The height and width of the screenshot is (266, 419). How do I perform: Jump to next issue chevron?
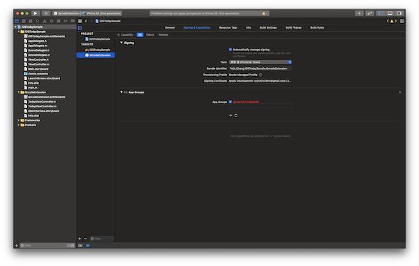396,21
